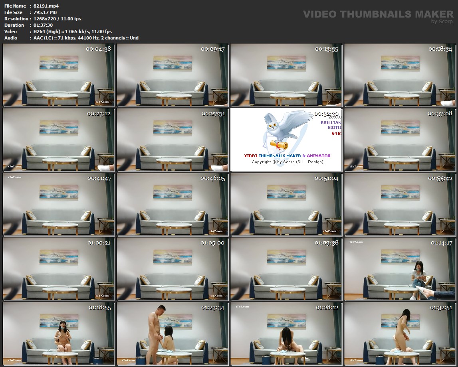Screen dimensions: 458x367
Task: Click the audio info line starting AAC (LC)
Action: pyautogui.click(x=86, y=38)
